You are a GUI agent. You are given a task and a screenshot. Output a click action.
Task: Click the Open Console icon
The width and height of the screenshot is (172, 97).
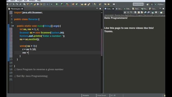(161, 12)
